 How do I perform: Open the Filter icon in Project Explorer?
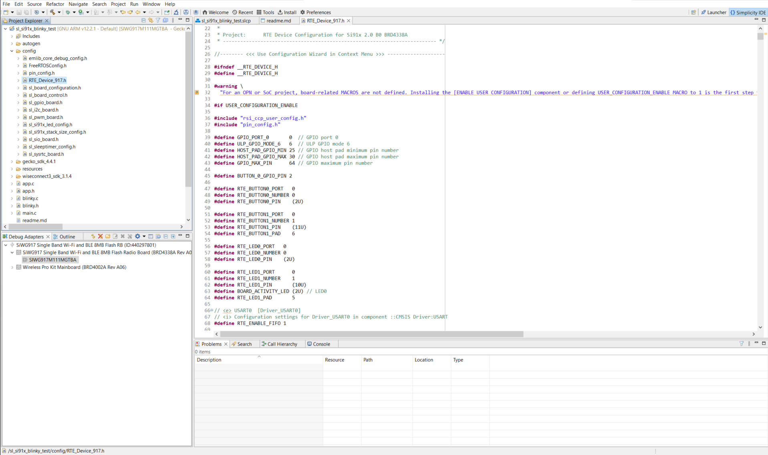(x=158, y=20)
